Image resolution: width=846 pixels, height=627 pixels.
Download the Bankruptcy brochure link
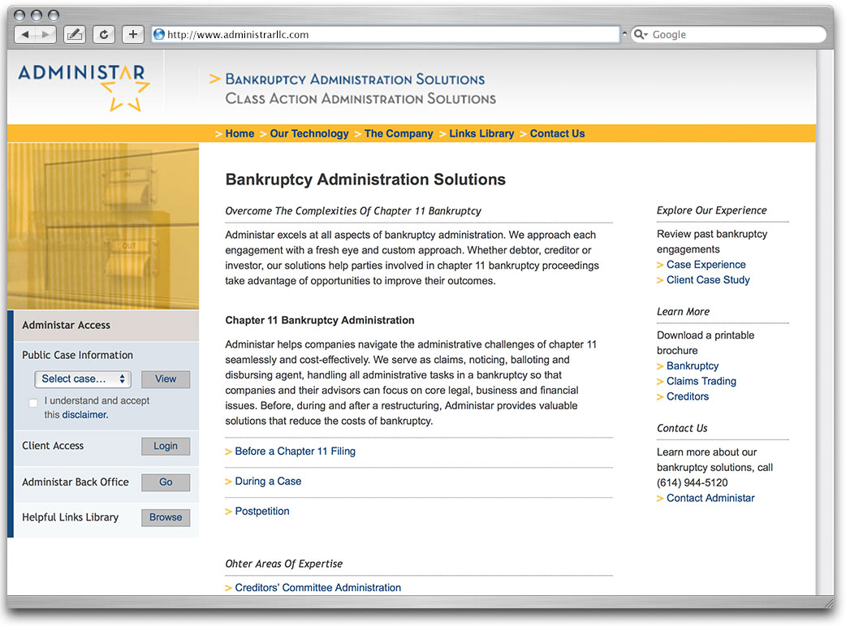693,365
